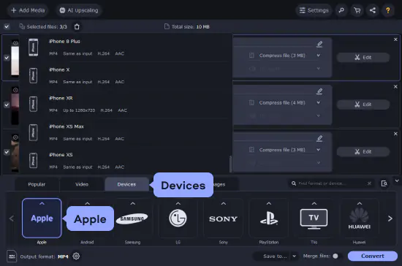The height and width of the screenshot is (266, 402).
Task: Open the help question mark icon
Action: [388, 10]
